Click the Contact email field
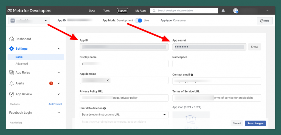Screen dimensions: 281x135 217,81
